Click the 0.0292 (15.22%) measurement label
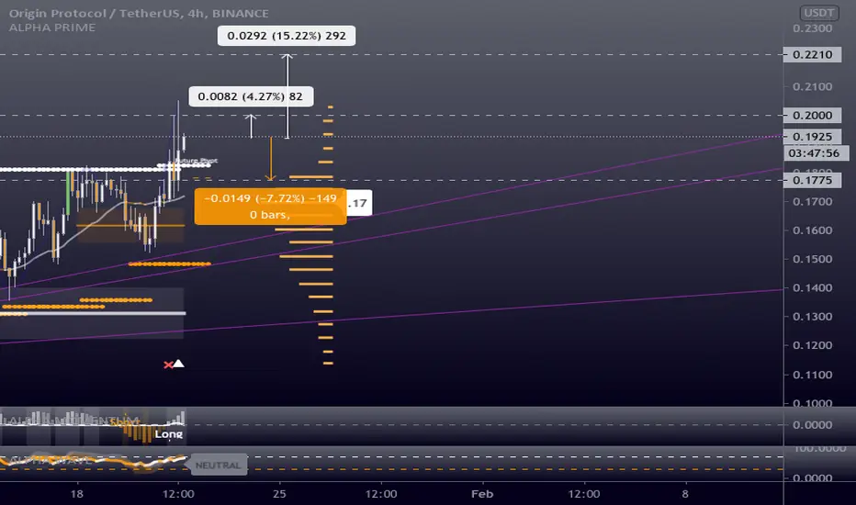The width and height of the screenshot is (856, 505). (287, 36)
